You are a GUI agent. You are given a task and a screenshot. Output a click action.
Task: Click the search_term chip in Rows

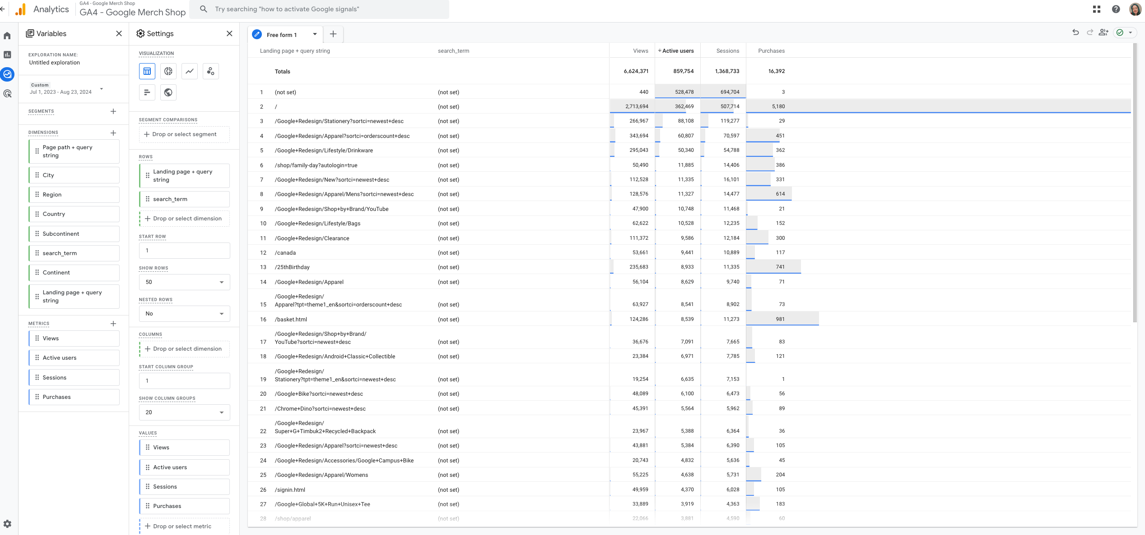click(x=184, y=199)
